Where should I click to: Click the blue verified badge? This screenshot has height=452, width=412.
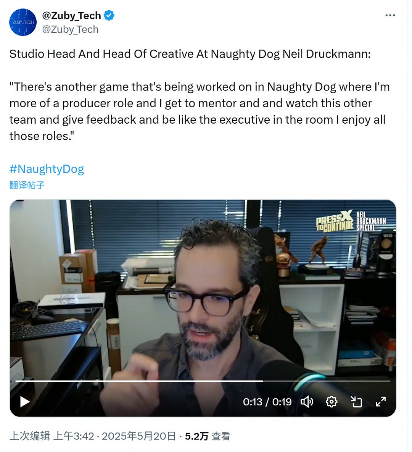(x=109, y=15)
